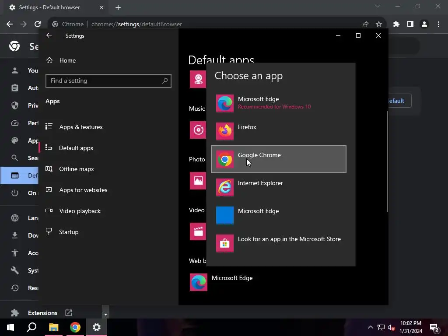Open Look for an app in Microsoft Store
The height and width of the screenshot is (336, 448).
tap(279, 243)
